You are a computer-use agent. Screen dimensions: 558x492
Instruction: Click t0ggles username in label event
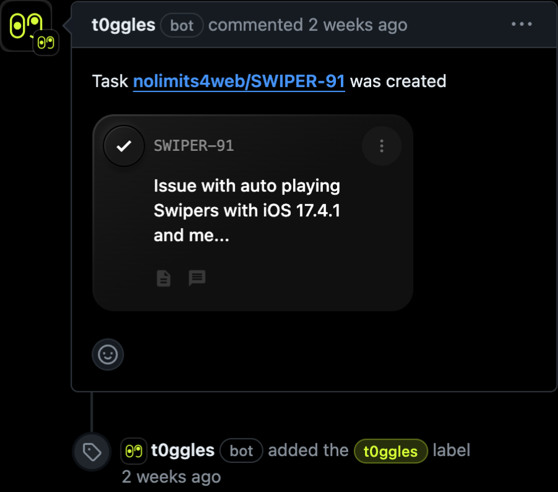coord(182,451)
